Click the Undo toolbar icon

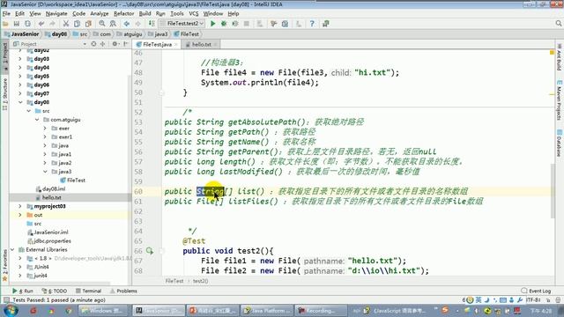41,24
